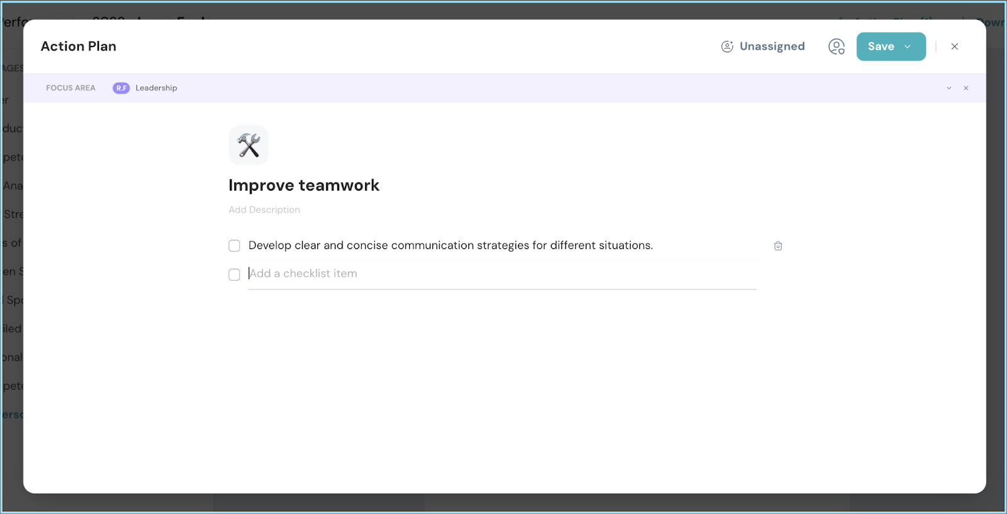Click the Action Plan heading
The image size is (1007, 514).
[79, 47]
